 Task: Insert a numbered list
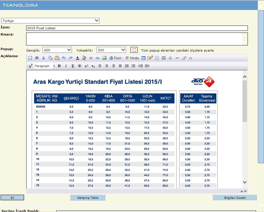(127, 66)
